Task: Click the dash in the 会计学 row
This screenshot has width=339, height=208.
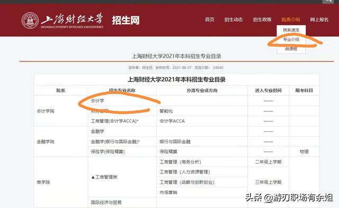Action: click(x=269, y=101)
